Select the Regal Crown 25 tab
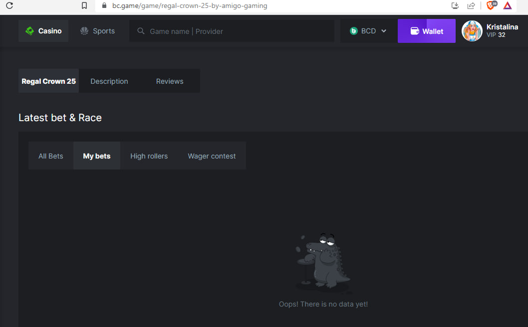The height and width of the screenshot is (327, 528). [49, 81]
